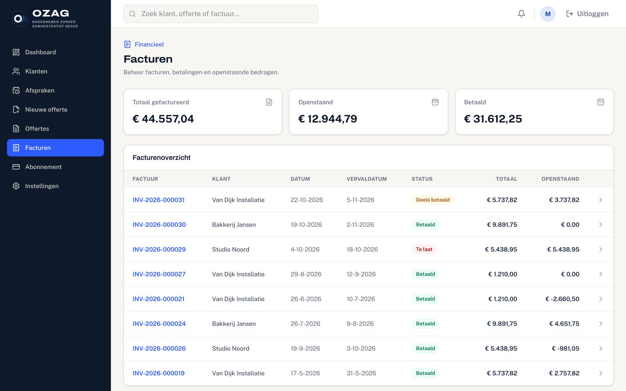The height and width of the screenshot is (391, 626).
Task: Expand row INV-2026-000021 chevron
Action: [601, 299]
